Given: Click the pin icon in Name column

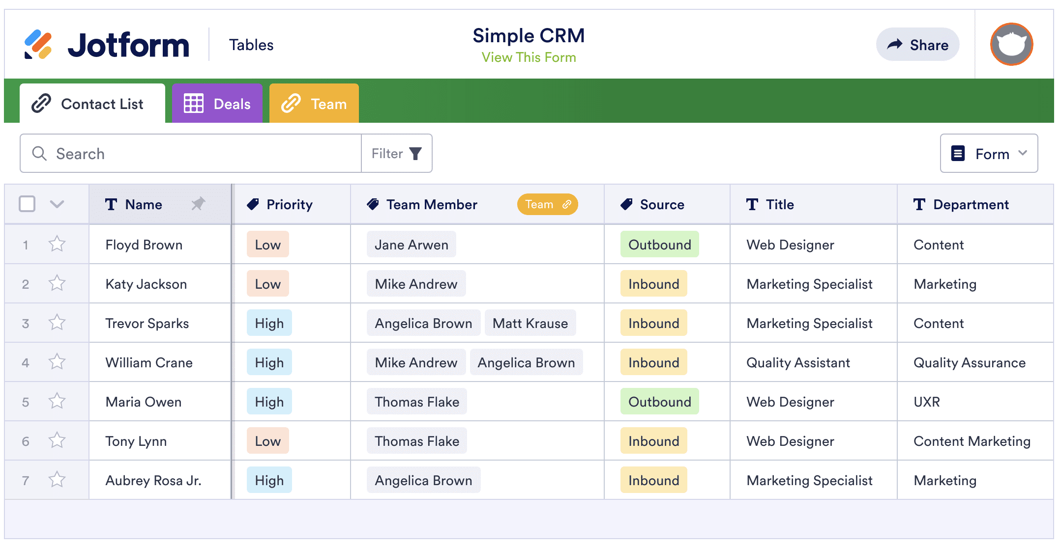Looking at the screenshot, I should coord(198,204).
